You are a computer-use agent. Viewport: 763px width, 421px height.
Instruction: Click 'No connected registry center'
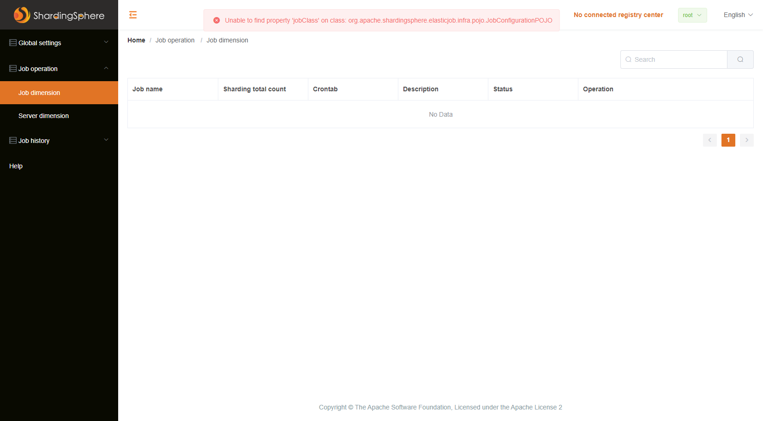coord(618,15)
